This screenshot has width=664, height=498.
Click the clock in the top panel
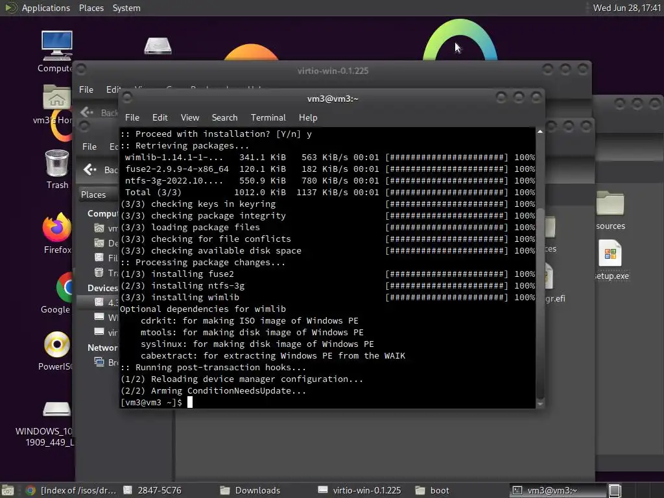(627, 8)
